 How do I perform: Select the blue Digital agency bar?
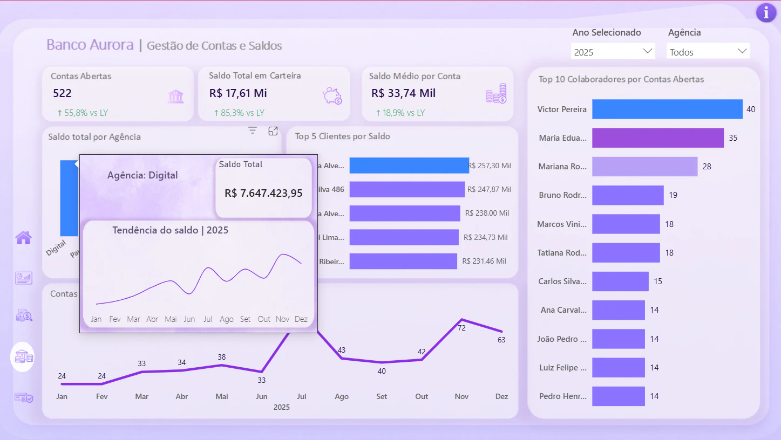(70, 198)
